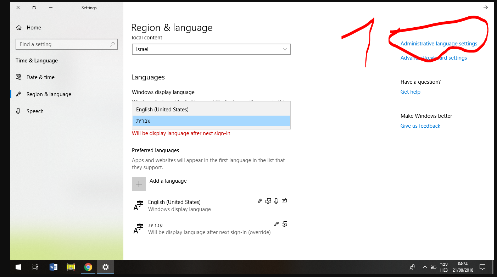Click the 'Time & Language' sidebar heading
The height and width of the screenshot is (277, 497).
click(x=37, y=61)
